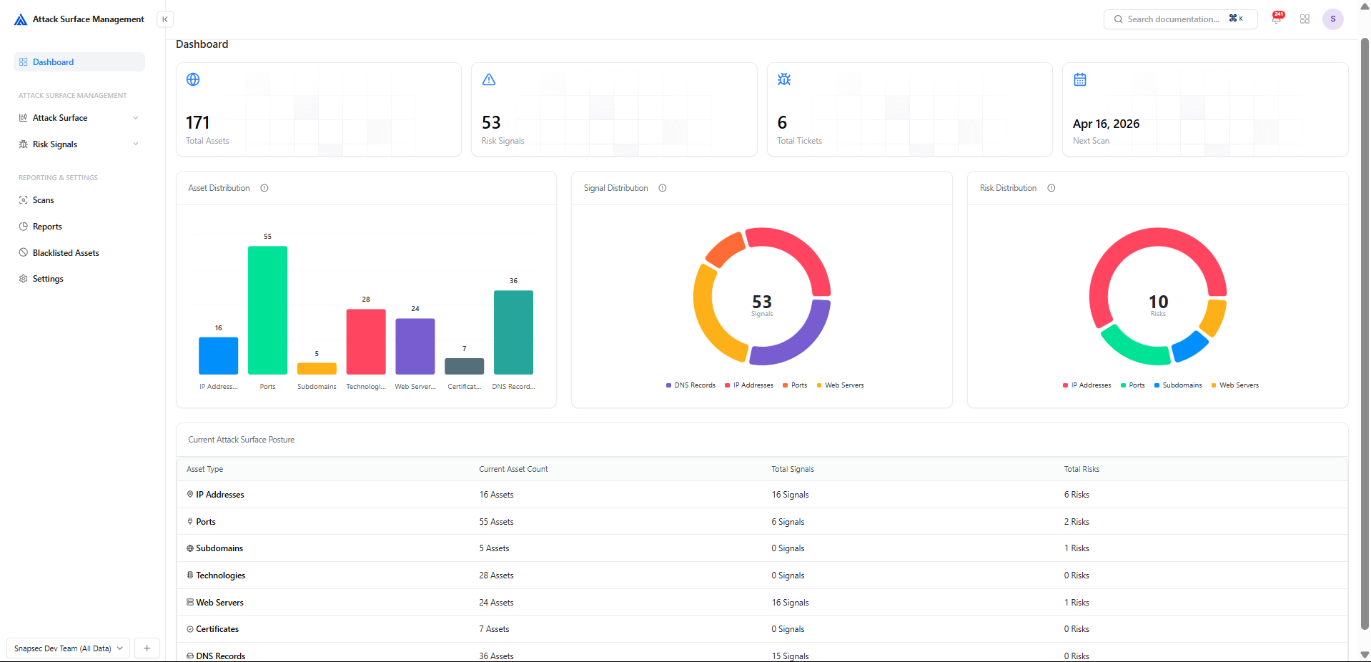Open the user avatar labeled S

1332,19
